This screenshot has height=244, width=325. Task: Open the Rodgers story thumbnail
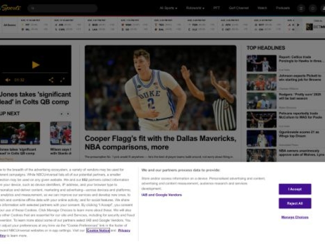(x=262, y=101)
